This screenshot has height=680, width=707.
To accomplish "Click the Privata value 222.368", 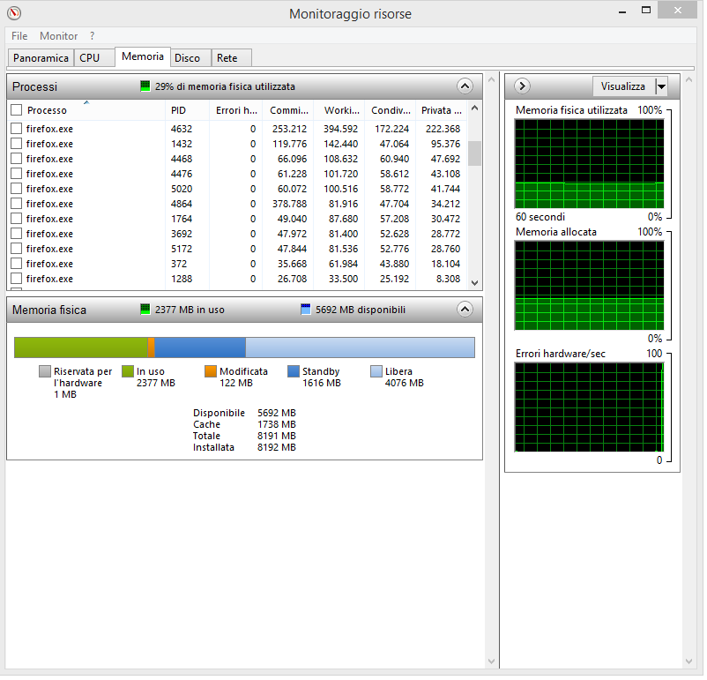I will pyautogui.click(x=445, y=130).
